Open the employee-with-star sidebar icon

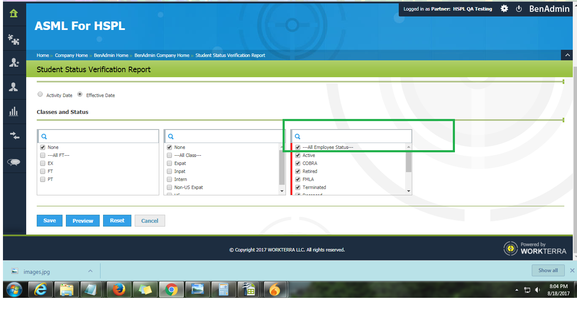[13, 62]
